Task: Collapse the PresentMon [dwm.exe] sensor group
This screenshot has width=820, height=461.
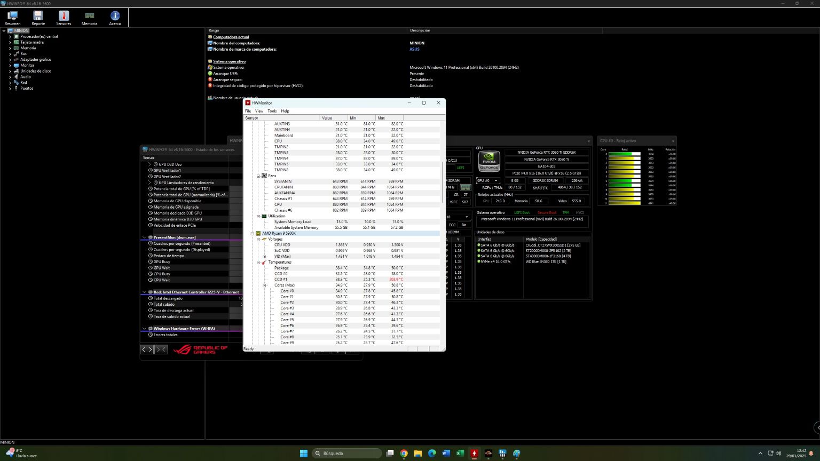Action: (x=144, y=237)
